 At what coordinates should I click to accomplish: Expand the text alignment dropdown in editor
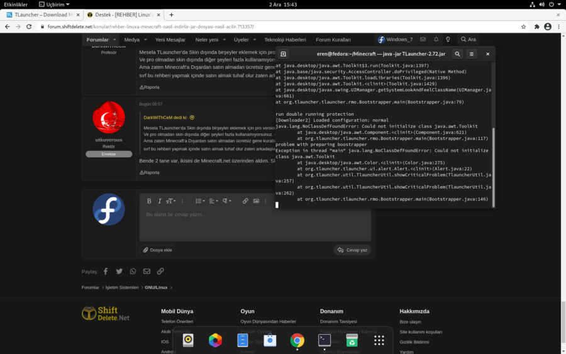point(214,201)
